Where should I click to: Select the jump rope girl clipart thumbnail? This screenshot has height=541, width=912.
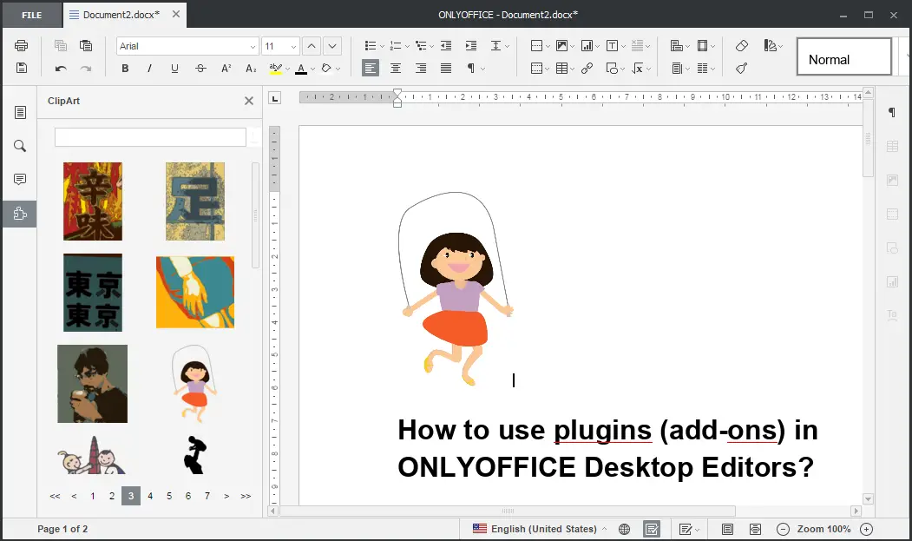[195, 383]
